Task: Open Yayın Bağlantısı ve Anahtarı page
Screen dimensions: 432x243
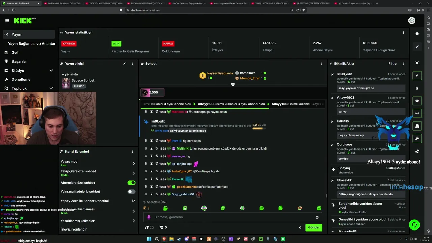Action: pos(32,44)
